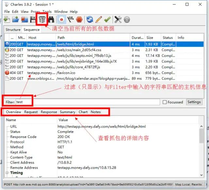This screenshot has height=190, width=209.
Task: Click the Name column header in Overview
Action: pos(31,120)
